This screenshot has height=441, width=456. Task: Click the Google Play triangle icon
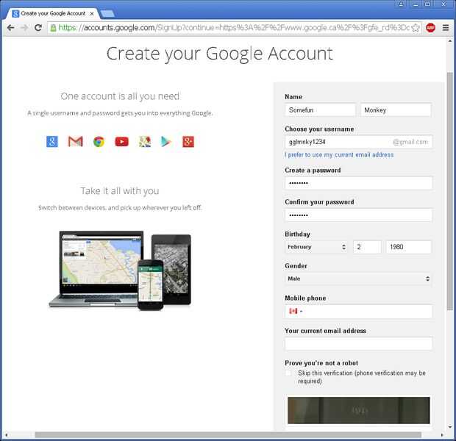(x=165, y=142)
